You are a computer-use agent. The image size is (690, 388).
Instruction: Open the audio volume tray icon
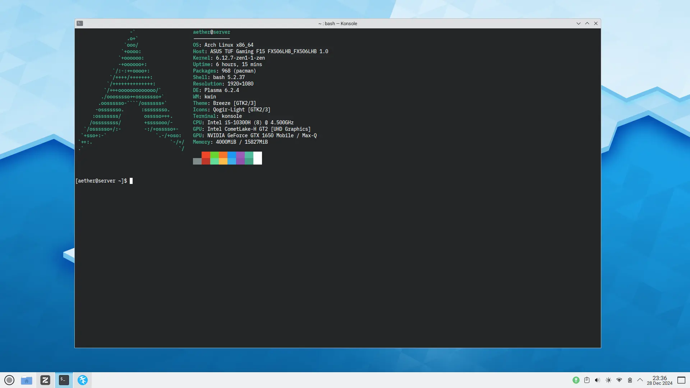coord(598,380)
